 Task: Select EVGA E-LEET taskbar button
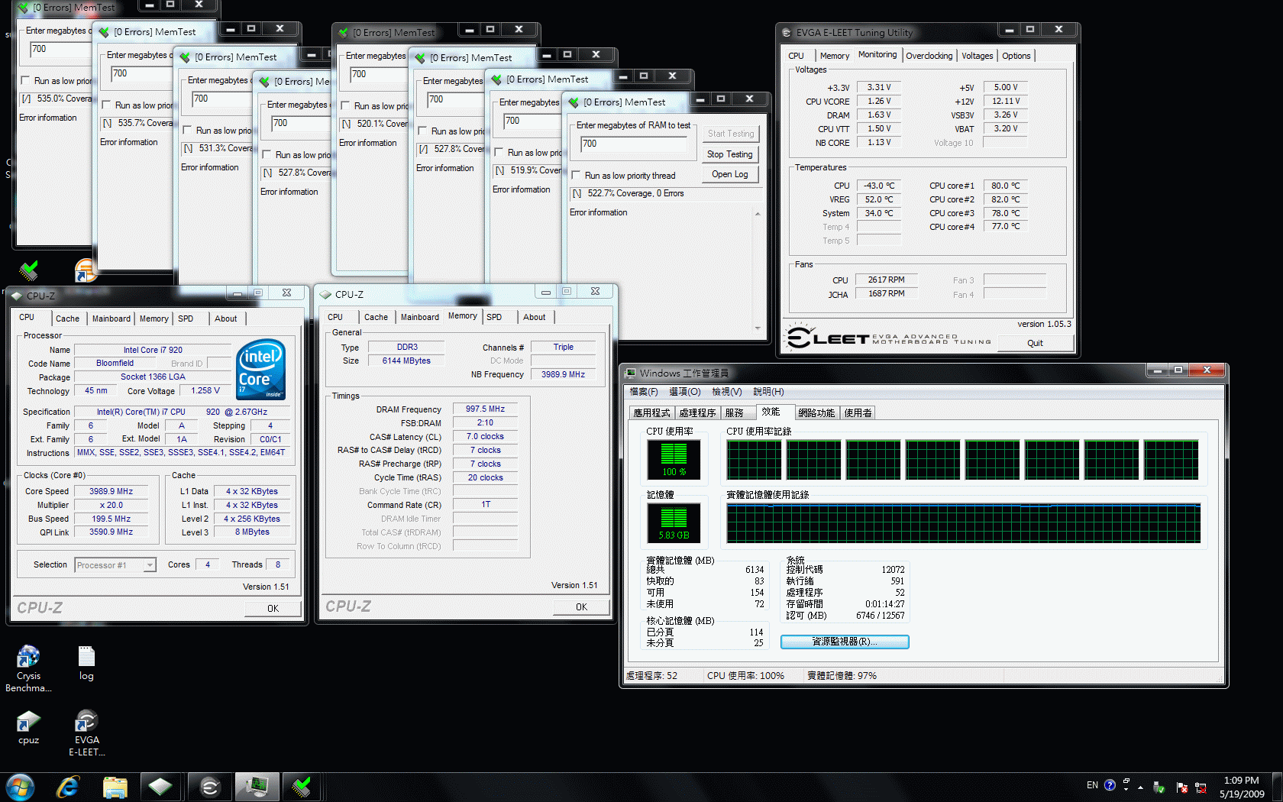tap(210, 787)
